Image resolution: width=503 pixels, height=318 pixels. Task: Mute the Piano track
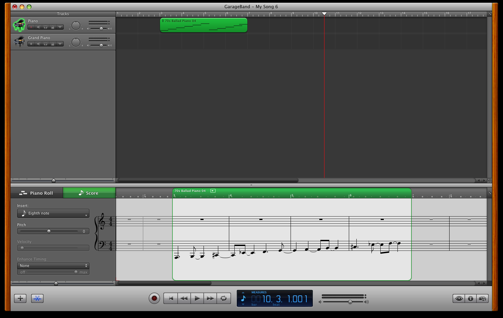tap(38, 27)
